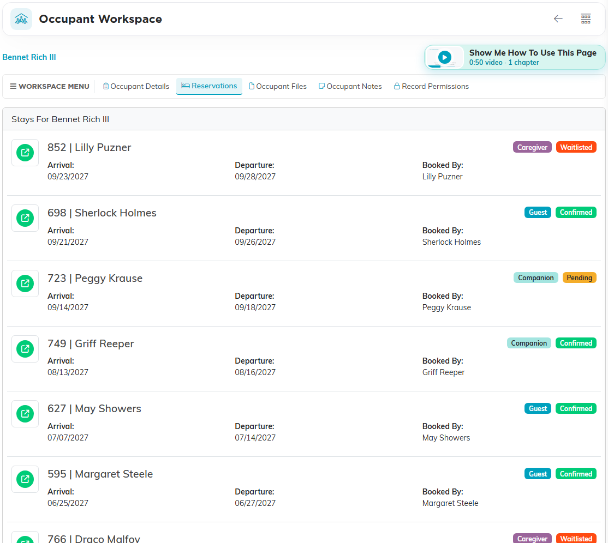Click departure date 09/26/2027
608x543 pixels.
pos(255,242)
